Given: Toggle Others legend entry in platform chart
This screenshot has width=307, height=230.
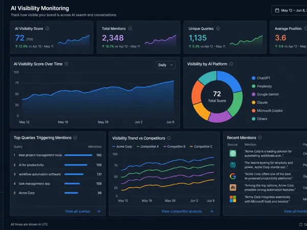Looking at the screenshot, I should pos(259,119).
